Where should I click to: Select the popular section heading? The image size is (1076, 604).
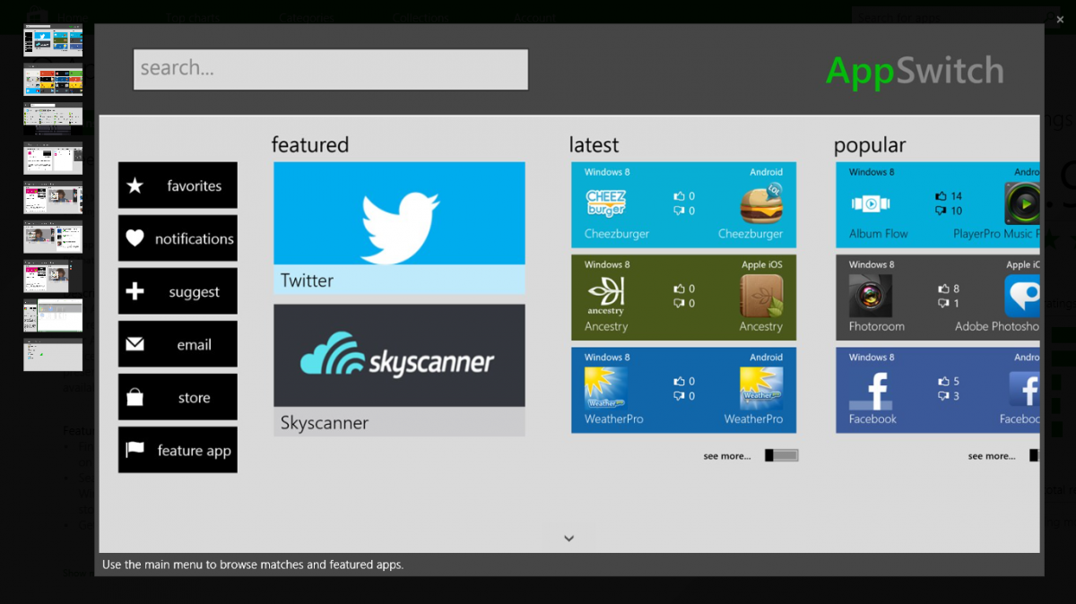pyautogui.click(x=870, y=146)
